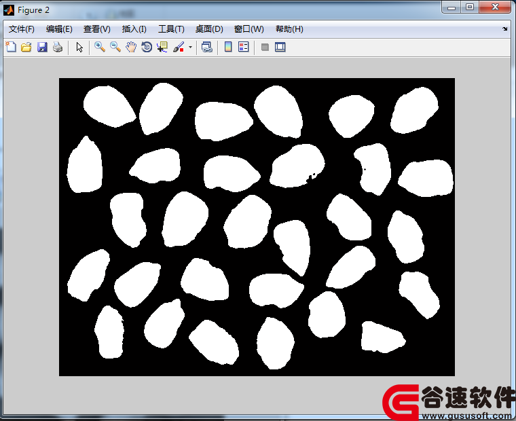Open a file with the folder icon
The width and height of the screenshot is (516, 421).
click(26, 47)
